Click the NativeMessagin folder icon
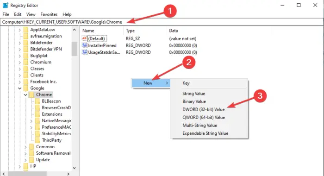Screen dimensions: 324x176 37,121
